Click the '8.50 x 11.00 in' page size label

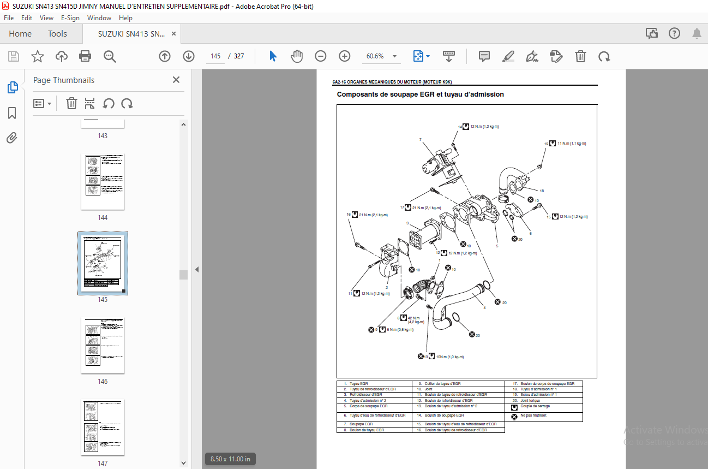[231, 459]
